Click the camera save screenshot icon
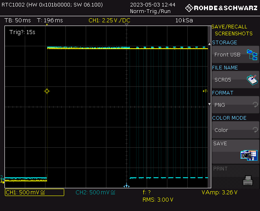The width and height of the screenshot is (260, 211). (249, 155)
